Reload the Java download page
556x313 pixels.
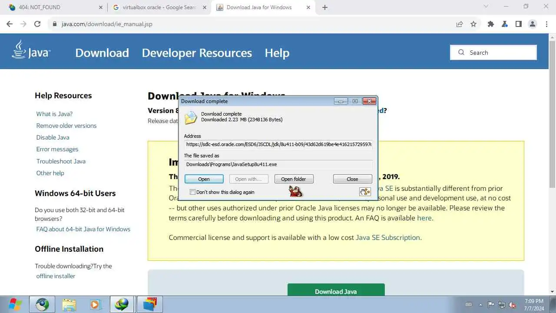37,24
